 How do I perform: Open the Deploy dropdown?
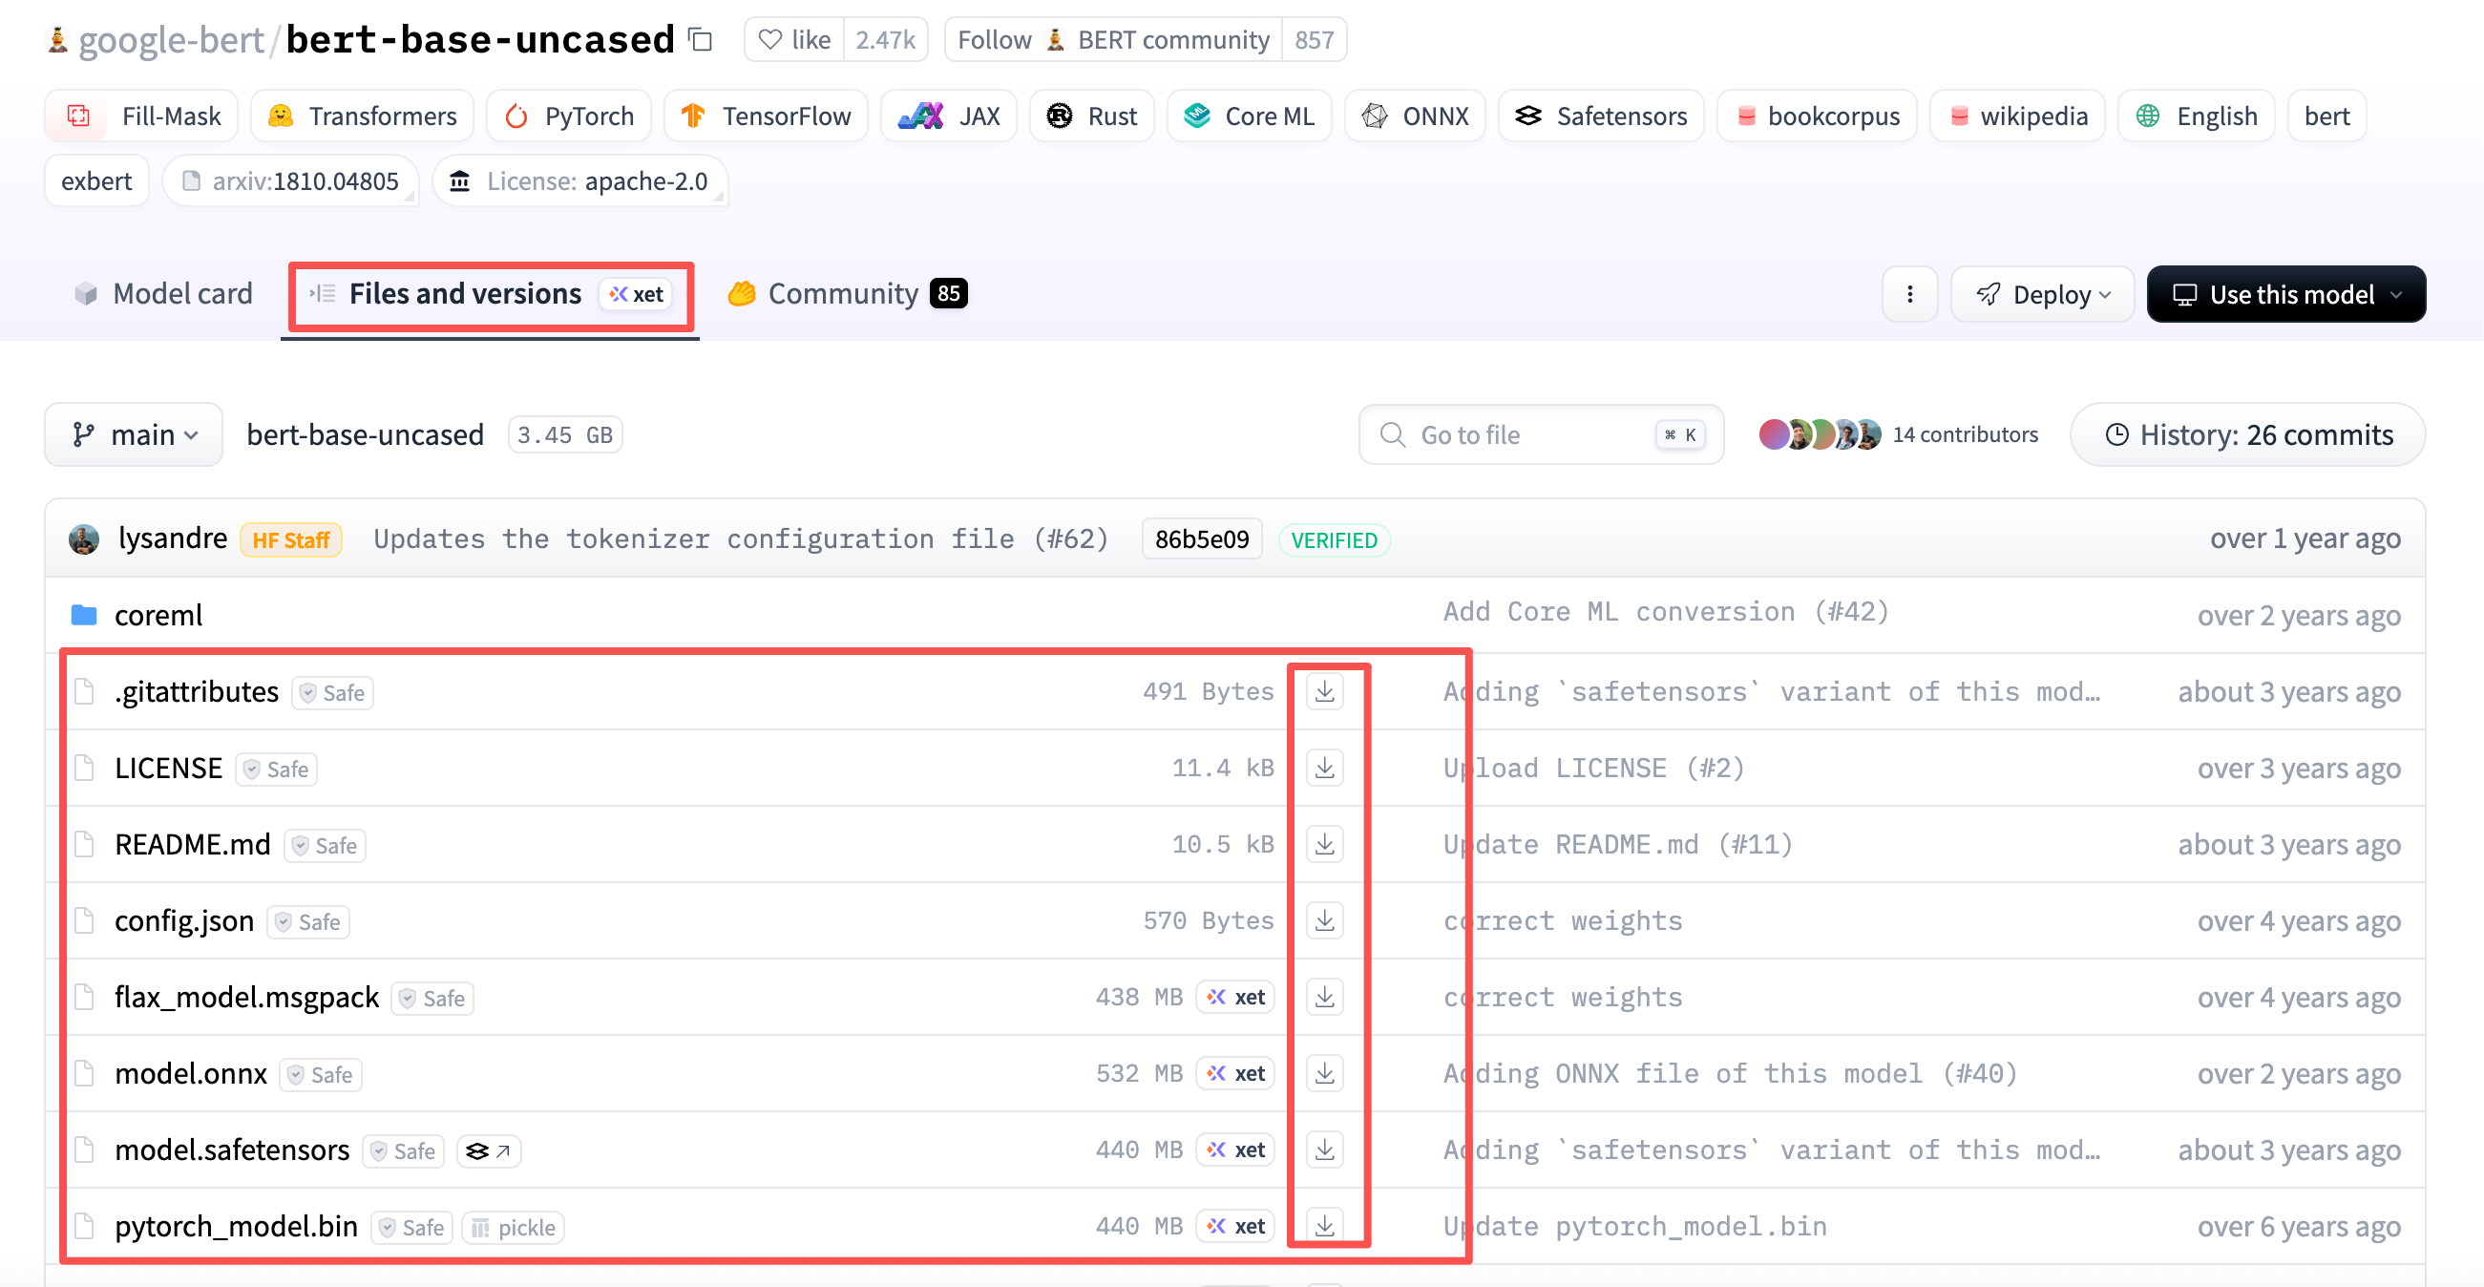pyautogui.click(x=2041, y=294)
